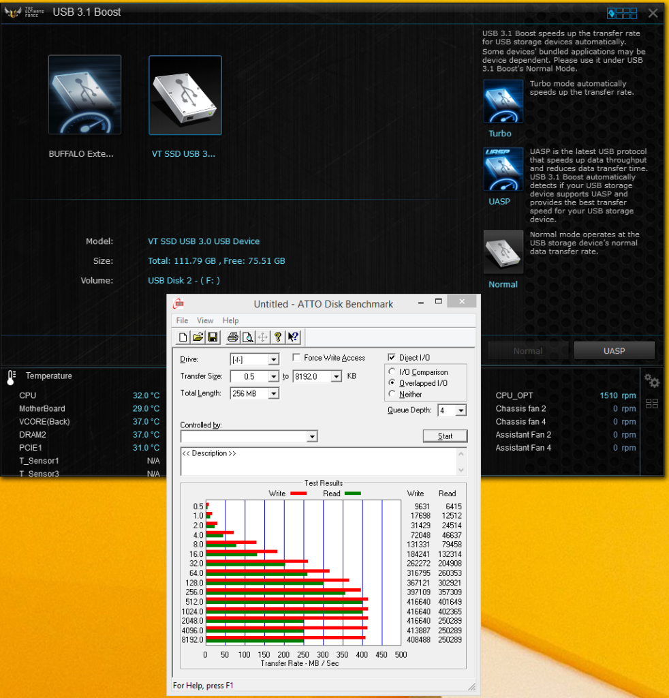Click the Description box scroll down arrow
This screenshot has width=669, height=698.
461,470
